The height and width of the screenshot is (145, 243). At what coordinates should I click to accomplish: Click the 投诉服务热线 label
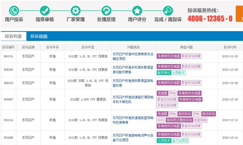point(203,10)
